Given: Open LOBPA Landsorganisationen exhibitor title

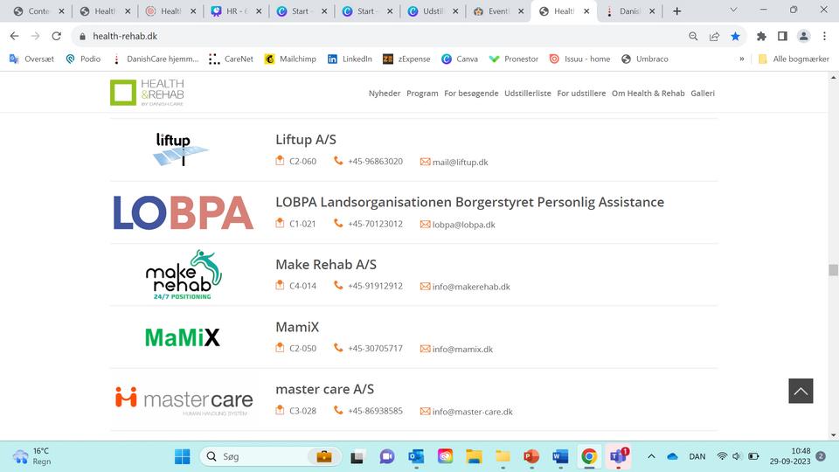Looking at the screenshot, I should click(470, 202).
